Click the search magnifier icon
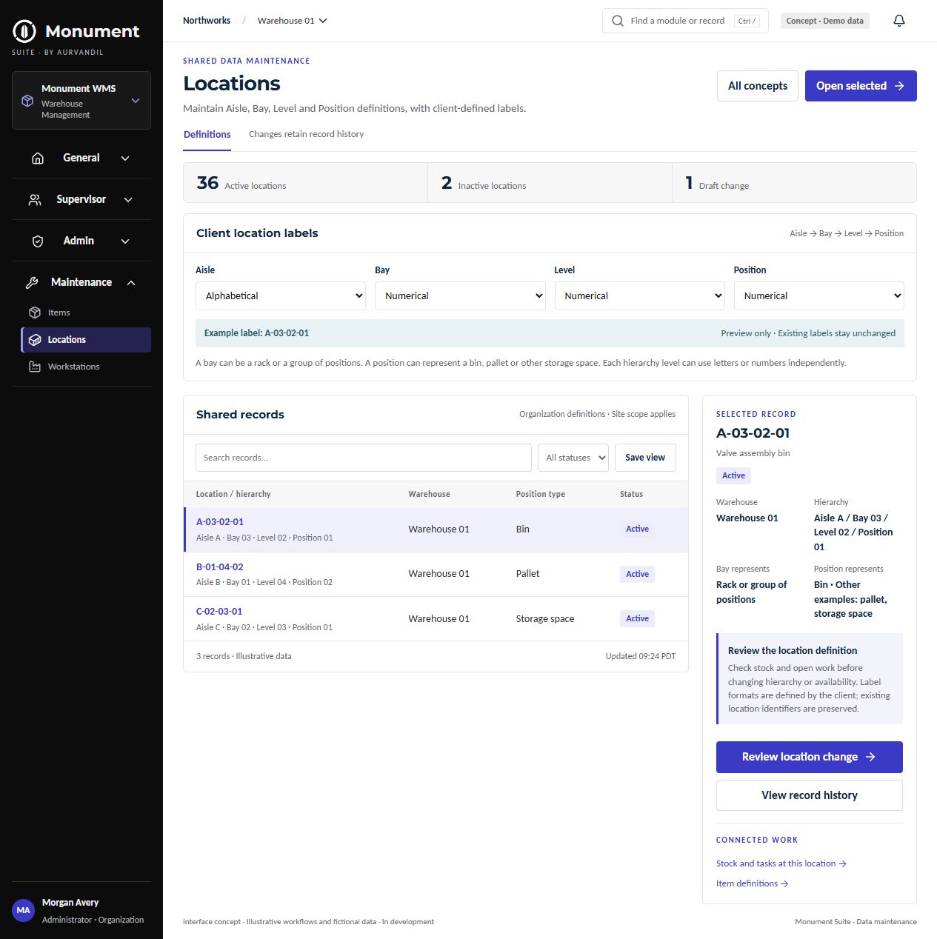The image size is (937, 939). (618, 21)
